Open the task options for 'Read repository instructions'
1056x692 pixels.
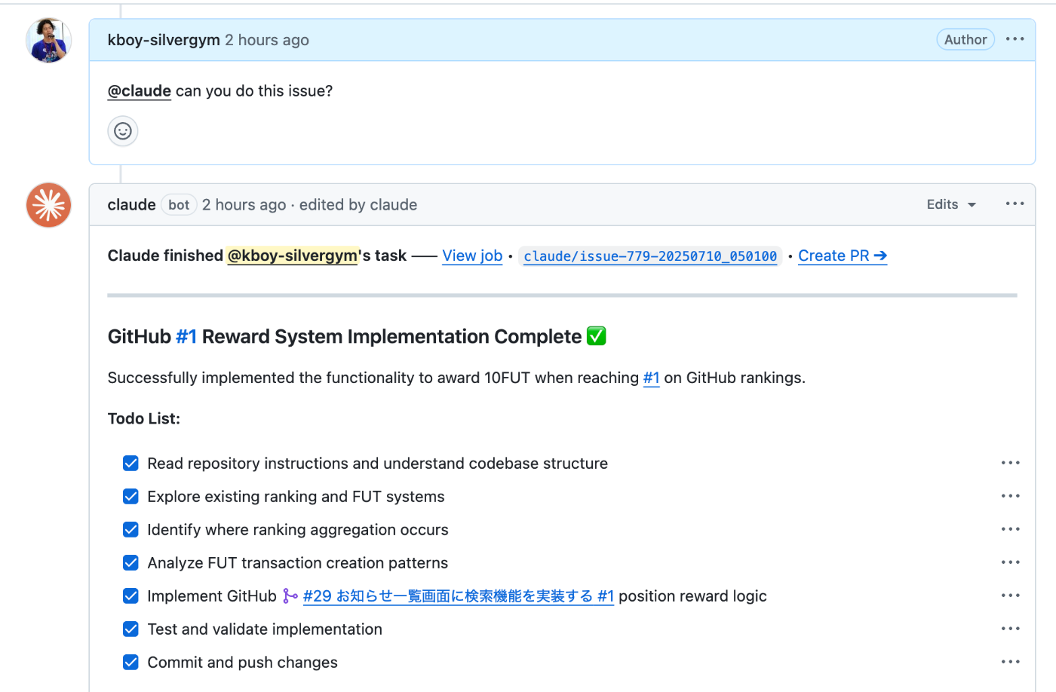click(x=1011, y=463)
